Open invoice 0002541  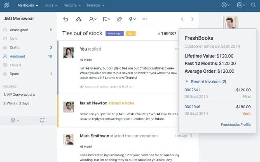(x=192, y=90)
